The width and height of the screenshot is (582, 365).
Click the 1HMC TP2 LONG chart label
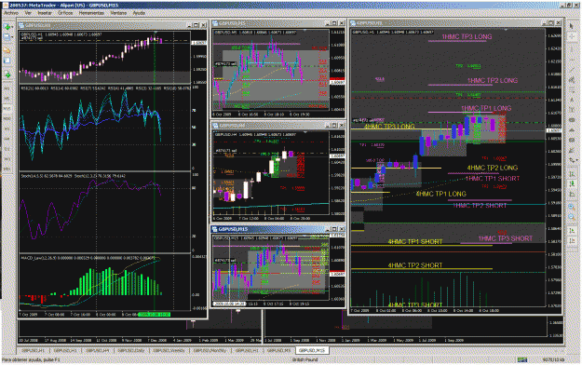493,81
